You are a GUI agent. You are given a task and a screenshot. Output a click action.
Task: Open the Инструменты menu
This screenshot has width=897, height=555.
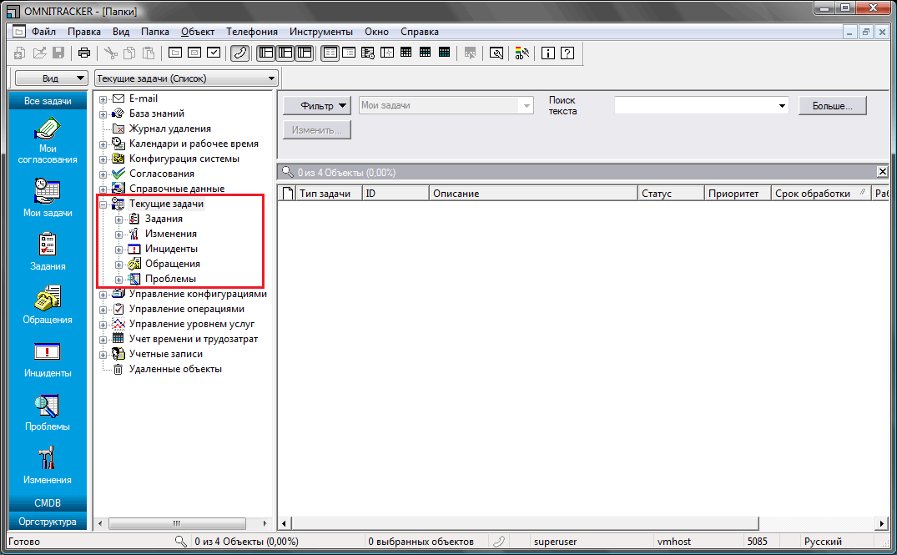tap(321, 32)
